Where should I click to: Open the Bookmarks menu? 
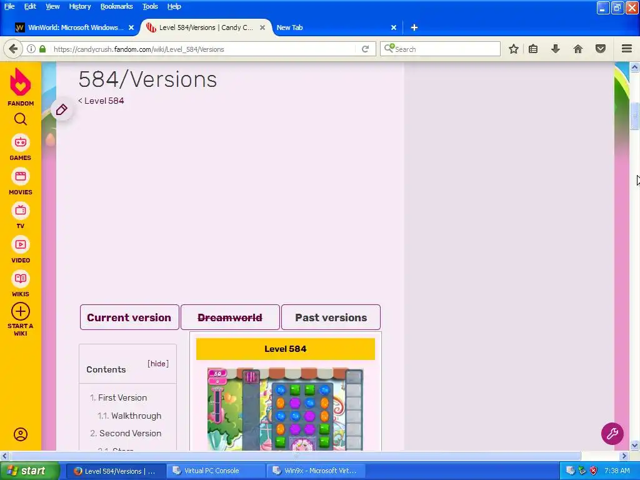[x=116, y=6]
